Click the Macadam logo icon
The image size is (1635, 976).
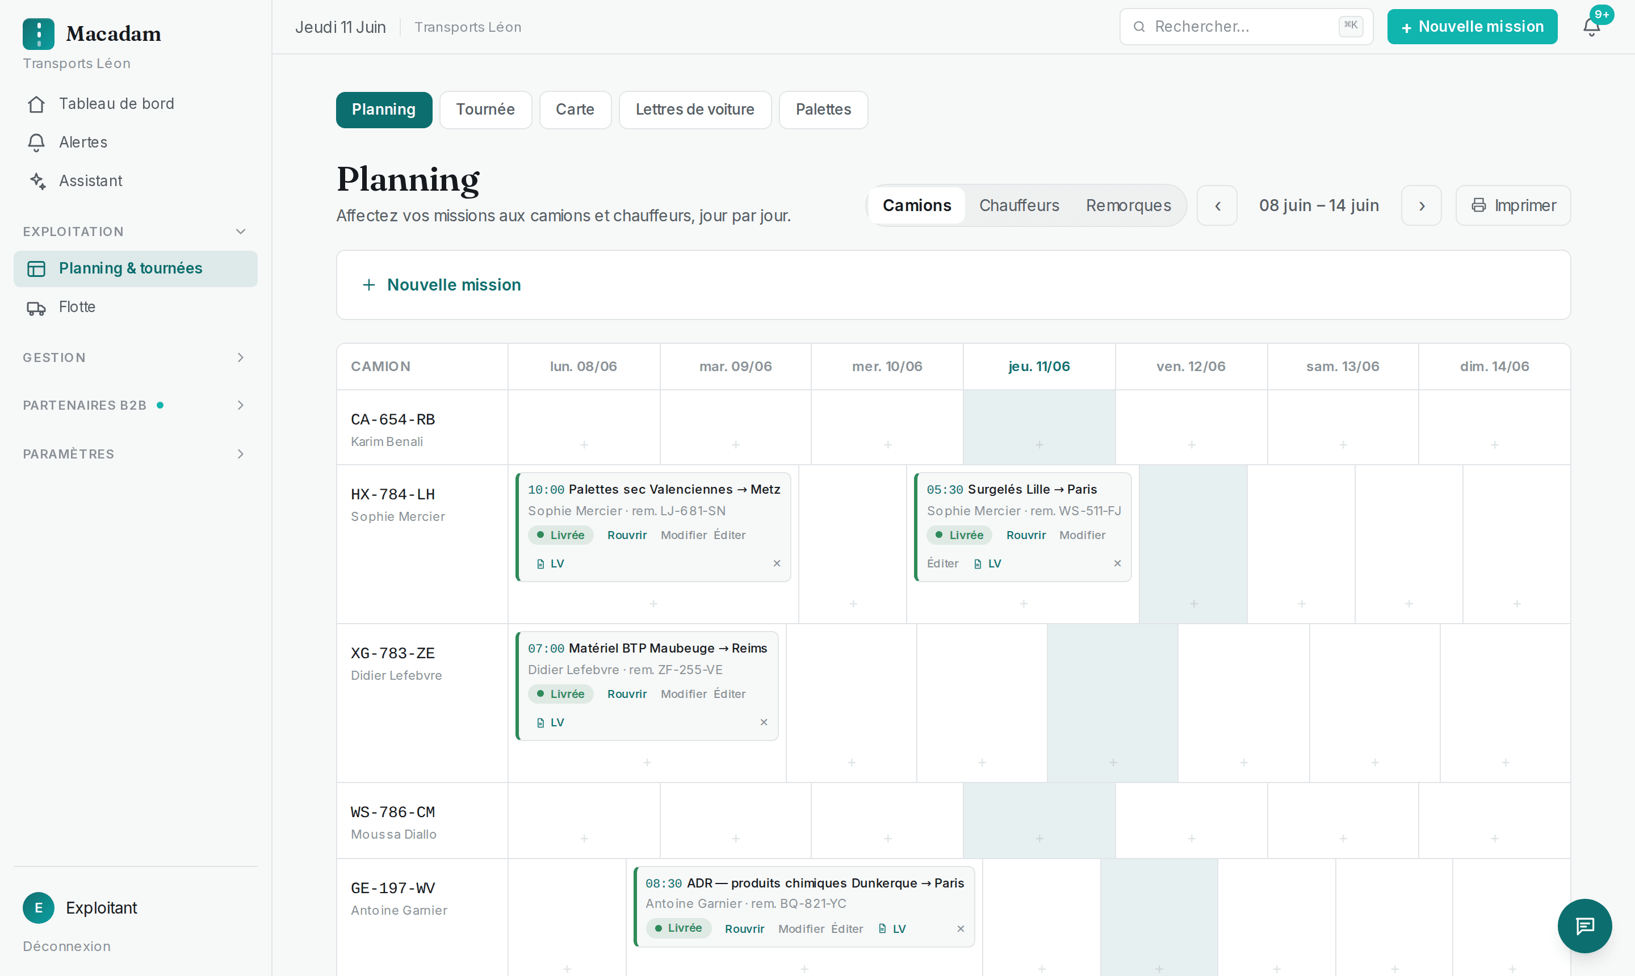coord(38,33)
